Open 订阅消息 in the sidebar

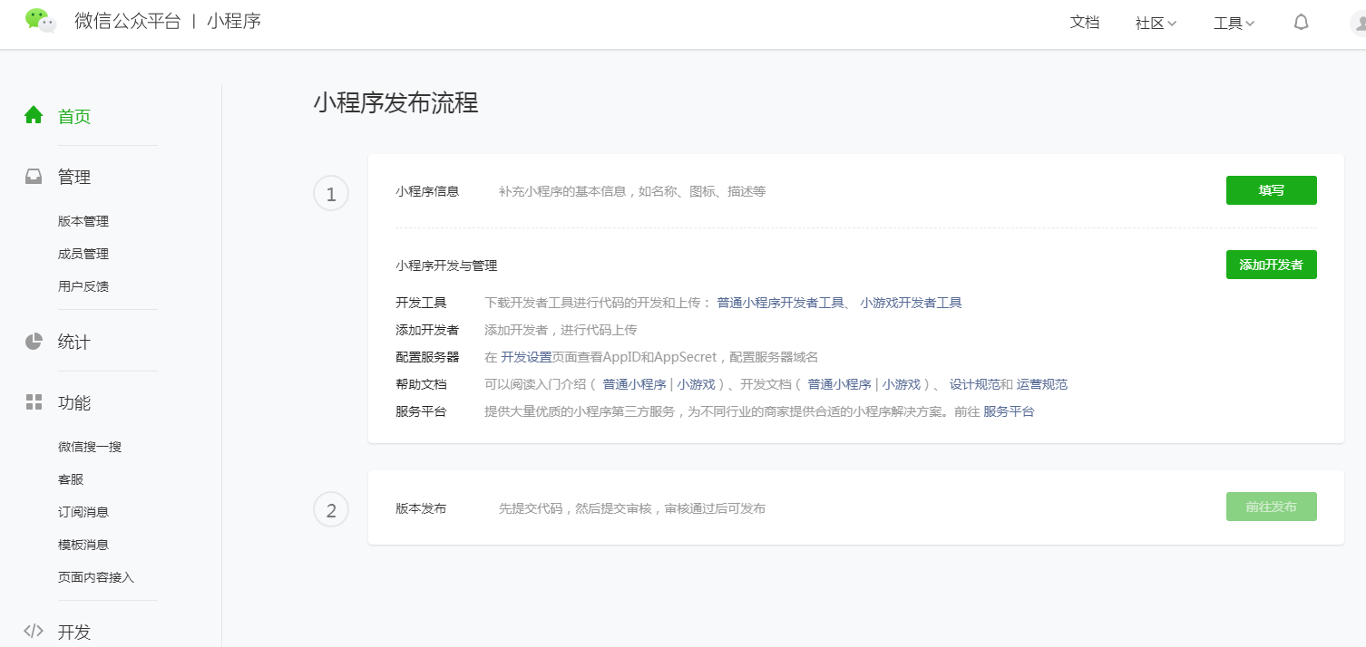(83, 512)
